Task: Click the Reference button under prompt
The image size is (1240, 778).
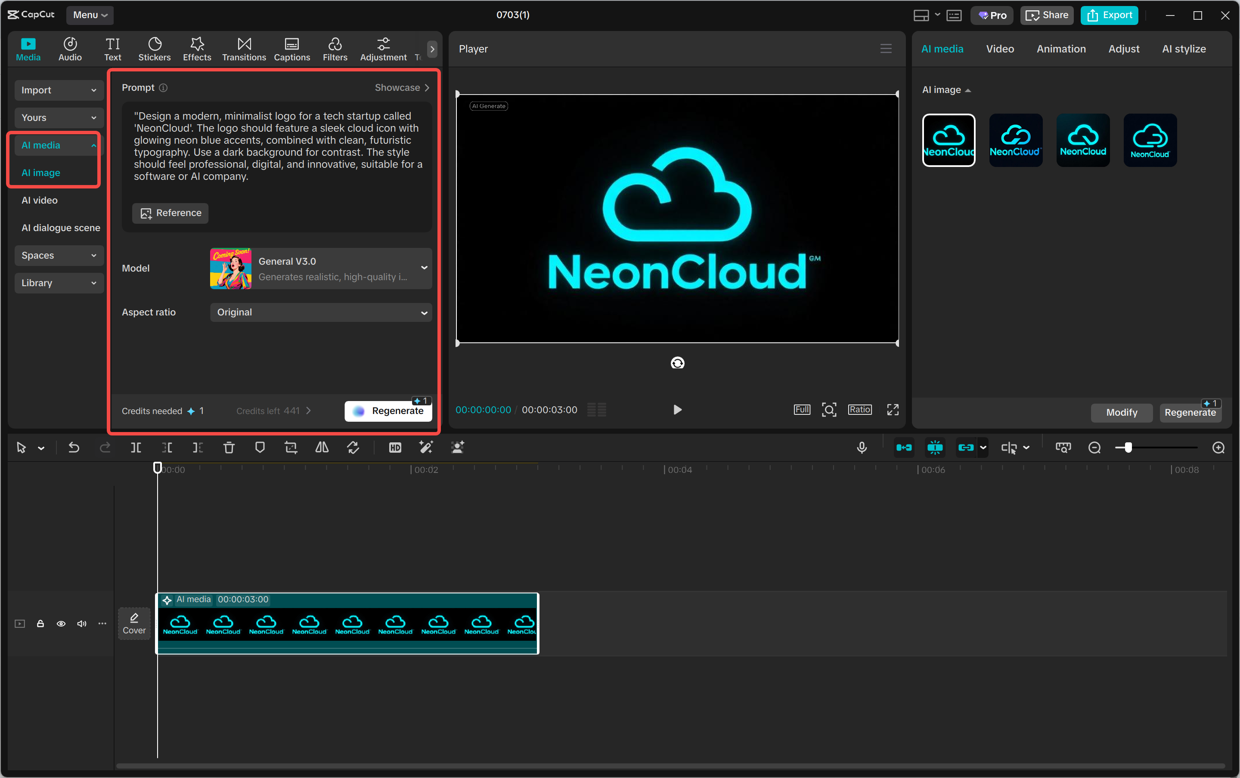Action: point(170,213)
